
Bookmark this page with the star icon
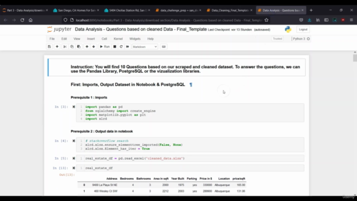point(267,20)
